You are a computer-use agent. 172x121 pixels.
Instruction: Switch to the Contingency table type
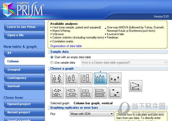point(24,78)
